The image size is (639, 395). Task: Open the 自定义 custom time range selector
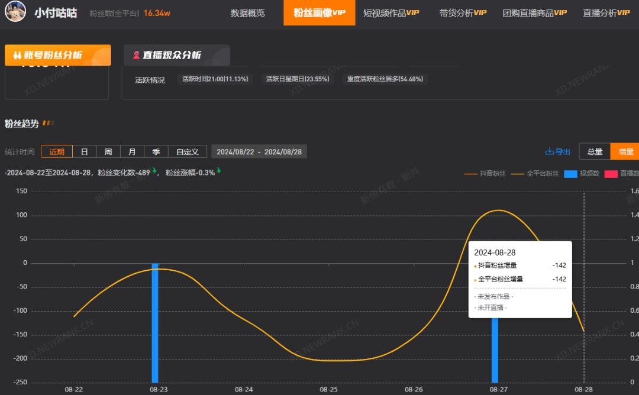(x=188, y=152)
